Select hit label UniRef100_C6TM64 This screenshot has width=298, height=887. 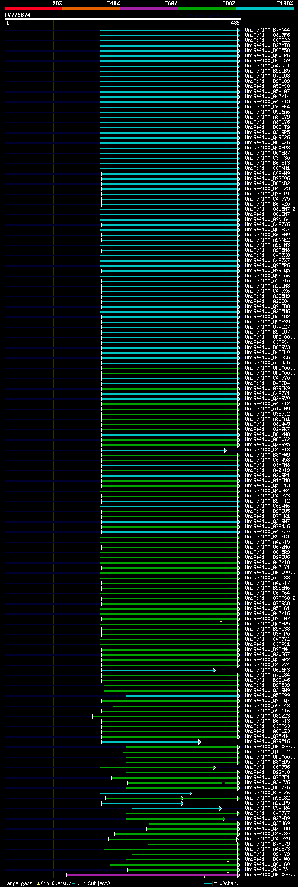coord(267,593)
